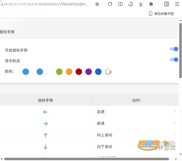Screen dimensions: 182x161
Task: Open browsing history clock icon
Action: tap(131, 4)
